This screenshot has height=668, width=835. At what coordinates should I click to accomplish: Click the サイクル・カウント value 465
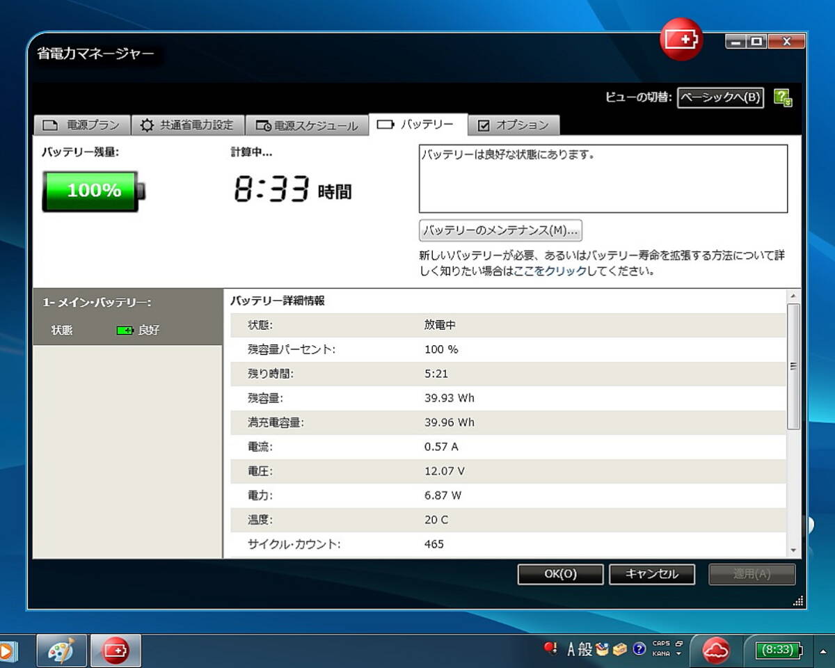434,544
